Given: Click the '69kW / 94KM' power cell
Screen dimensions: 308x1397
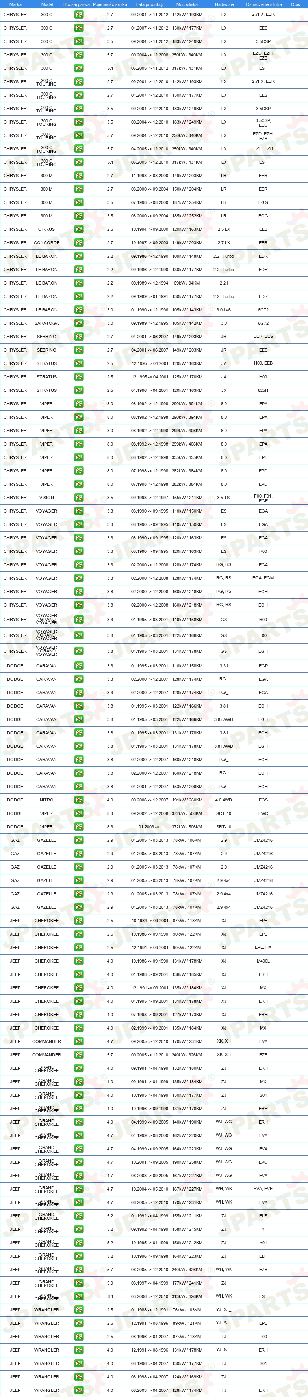Looking at the screenshot, I should (187, 283).
